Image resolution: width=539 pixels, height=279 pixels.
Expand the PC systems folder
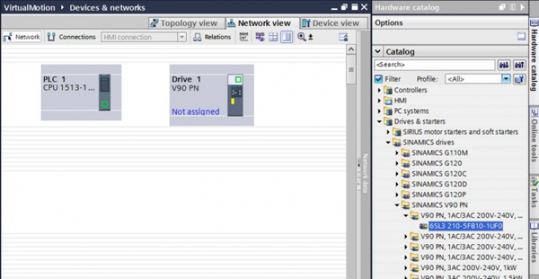pos(379,111)
